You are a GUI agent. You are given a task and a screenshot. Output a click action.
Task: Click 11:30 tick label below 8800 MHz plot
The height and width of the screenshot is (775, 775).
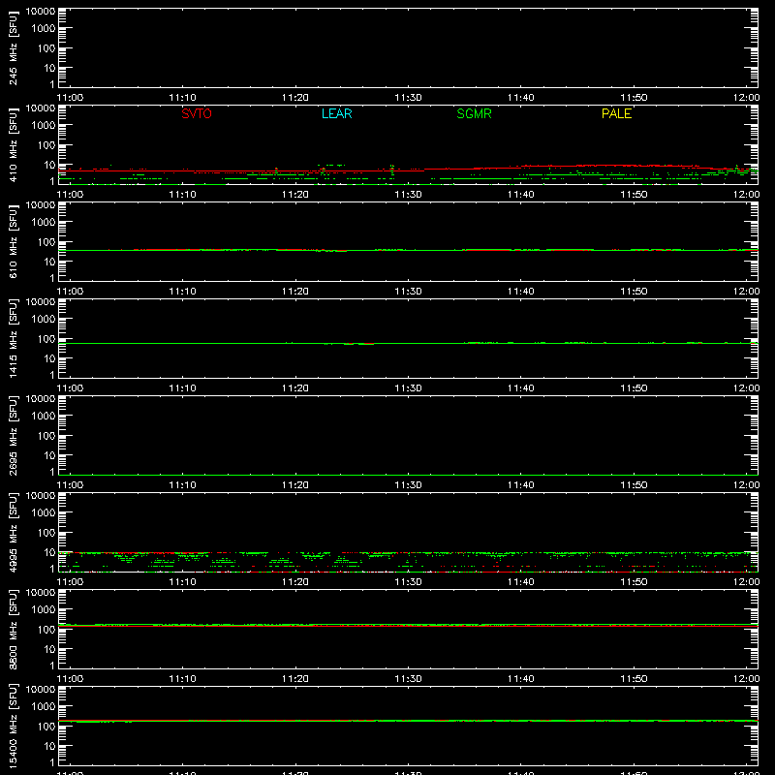coord(408,679)
